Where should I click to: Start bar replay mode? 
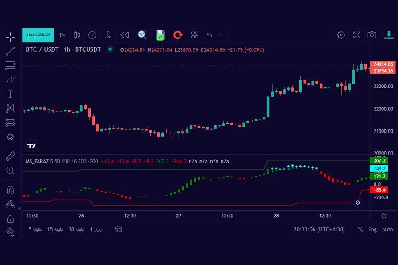125,35
